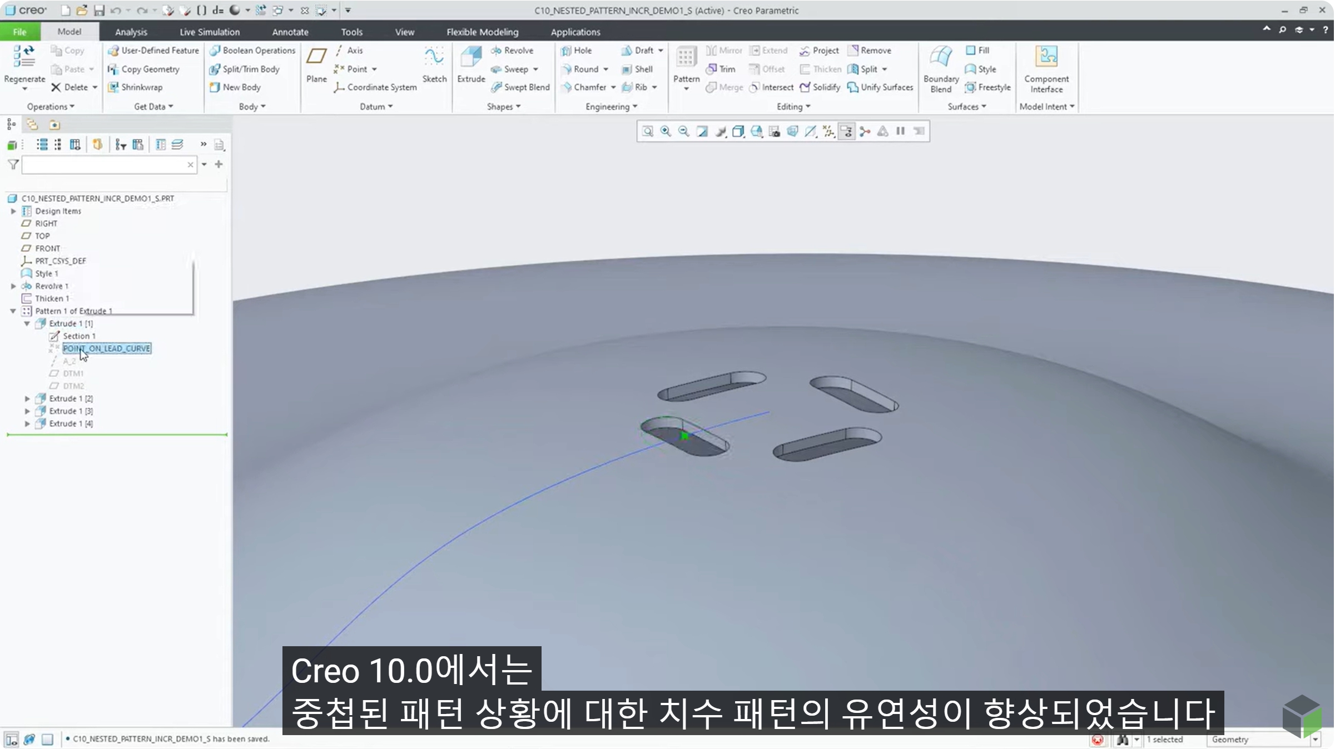The width and height of the screenshot is (1335, 749).
Task: Switch to the Folder Browser tab icon
Action: coord(32,124)
